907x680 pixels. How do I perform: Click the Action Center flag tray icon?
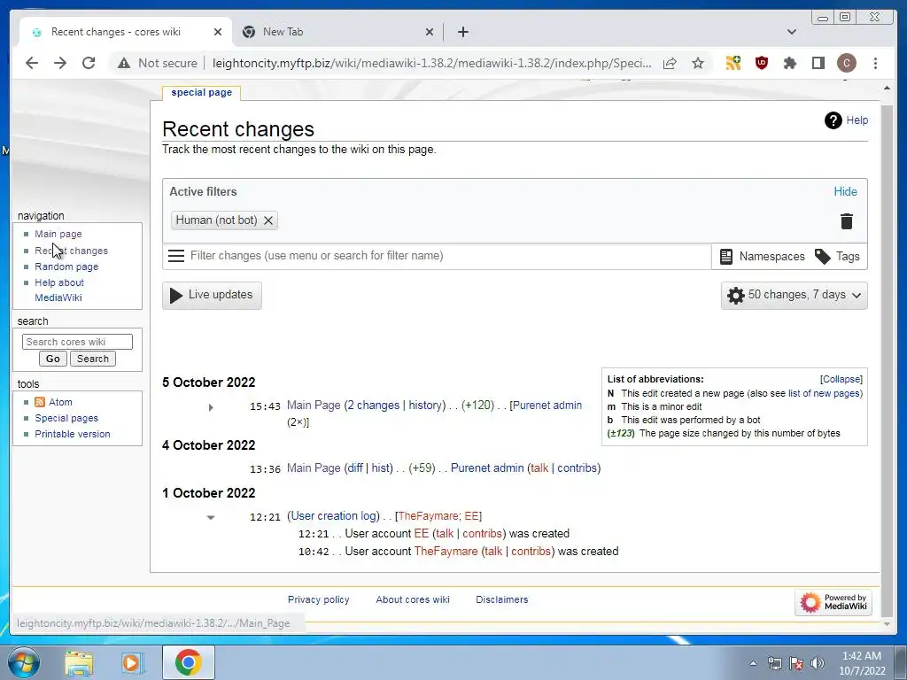pyautogui.click(x=796, y=663)
